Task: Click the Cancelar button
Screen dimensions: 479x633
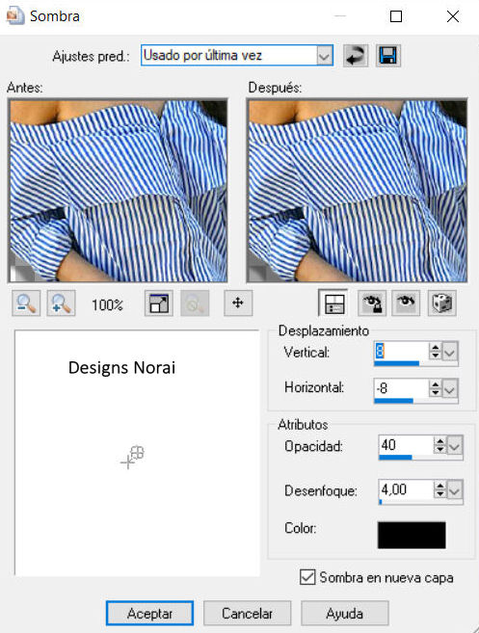Action: tap(247, 613)
